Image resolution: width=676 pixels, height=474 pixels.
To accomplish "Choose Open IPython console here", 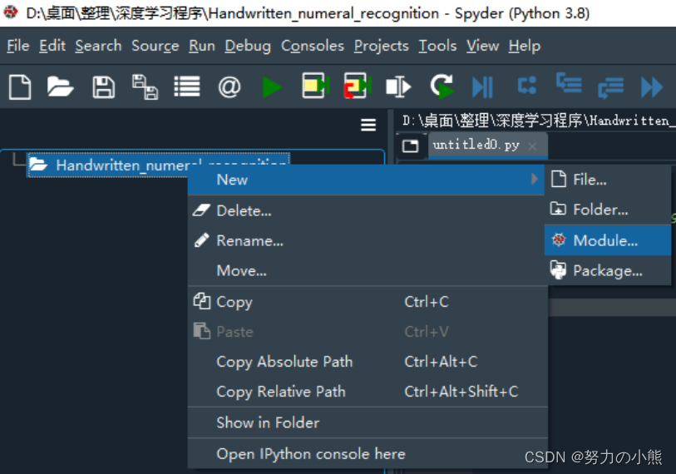I will (368, 454).
